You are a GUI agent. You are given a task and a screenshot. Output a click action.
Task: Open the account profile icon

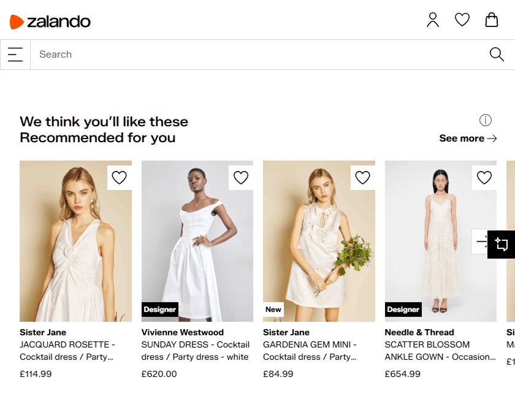[x=433, y=20]
